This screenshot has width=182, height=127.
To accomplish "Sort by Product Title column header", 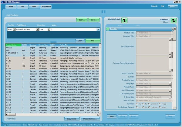I will click(79, 45).
